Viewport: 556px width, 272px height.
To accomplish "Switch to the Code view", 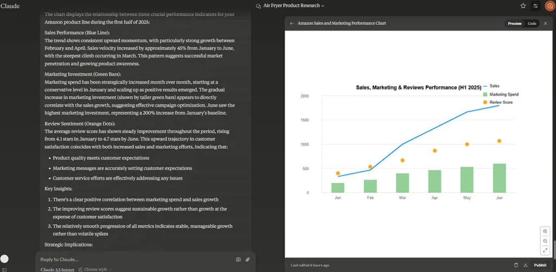I will point(532,24).
